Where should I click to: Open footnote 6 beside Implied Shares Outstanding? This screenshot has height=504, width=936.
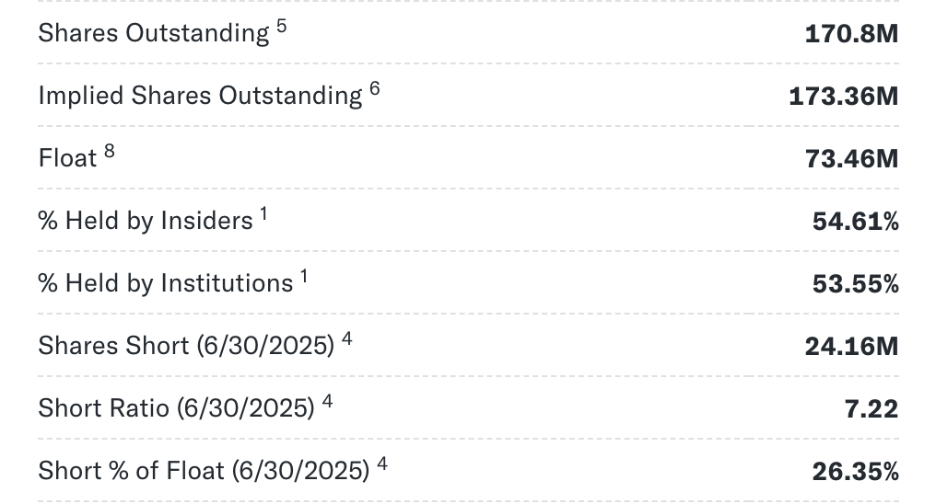pos(375,88)
